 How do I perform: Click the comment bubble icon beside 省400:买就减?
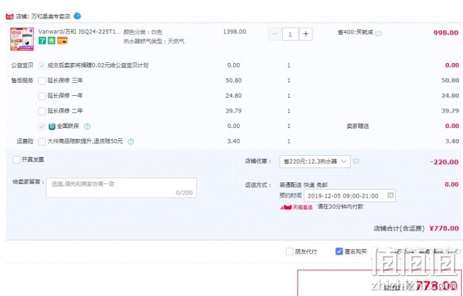point(378,34)
